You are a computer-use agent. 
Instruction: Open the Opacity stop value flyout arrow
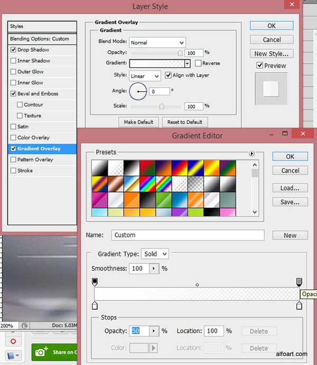154,331
